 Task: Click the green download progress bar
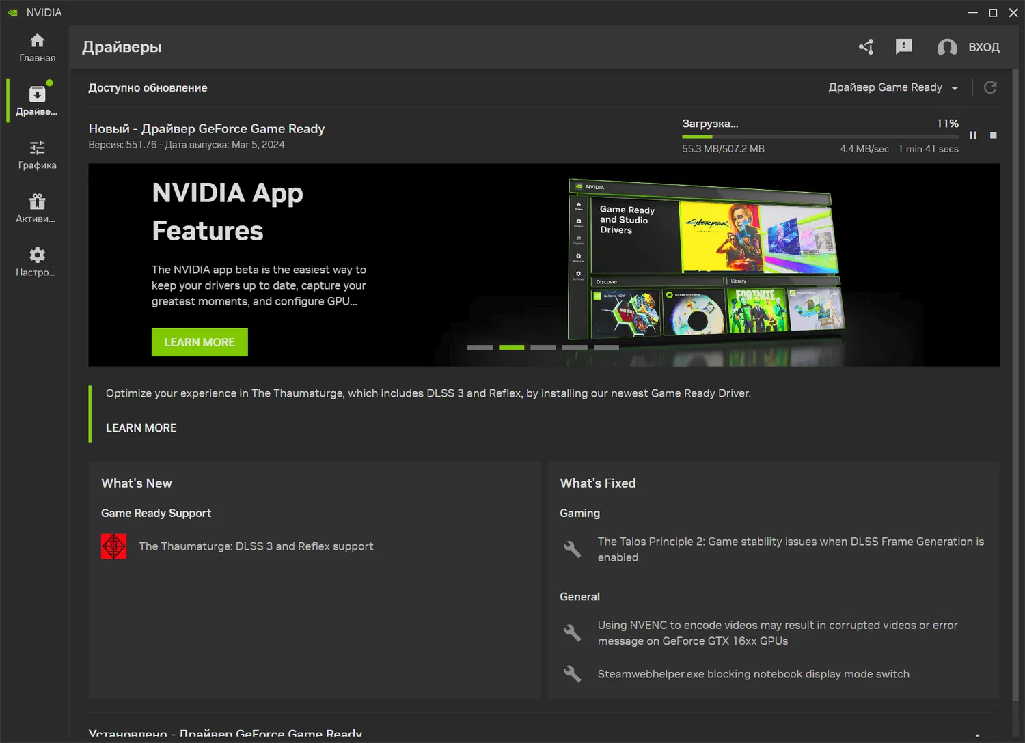820,137
